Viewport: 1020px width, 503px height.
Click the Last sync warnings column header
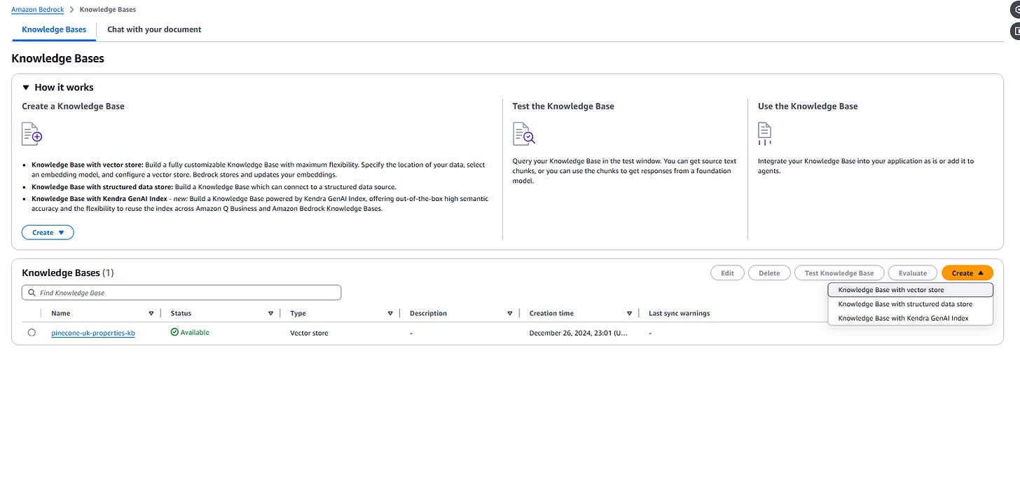[x=679, y=313]
